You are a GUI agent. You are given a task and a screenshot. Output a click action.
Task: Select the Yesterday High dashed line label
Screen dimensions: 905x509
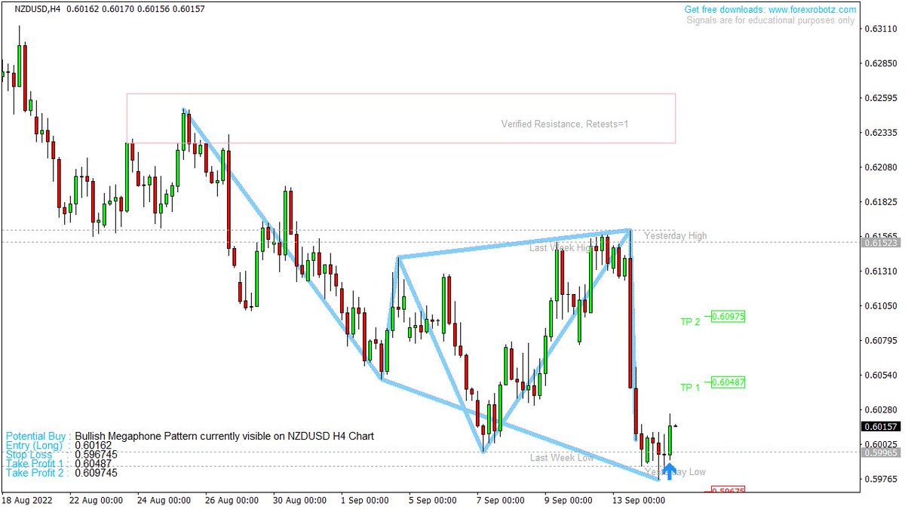[677, 235]
